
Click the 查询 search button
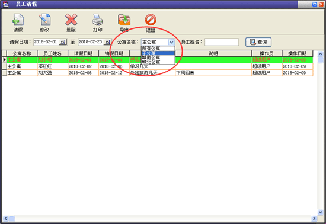[x=258, y=42]
